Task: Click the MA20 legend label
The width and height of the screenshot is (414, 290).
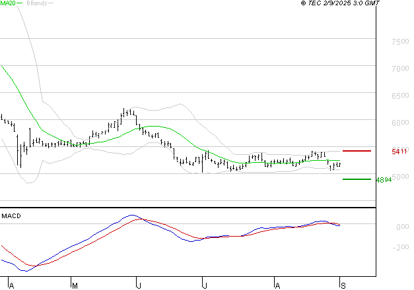Action: click(x=8, y=3)
